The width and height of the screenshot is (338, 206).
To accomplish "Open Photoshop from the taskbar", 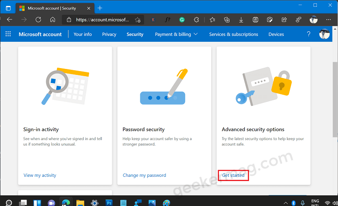I will point(109,203).
